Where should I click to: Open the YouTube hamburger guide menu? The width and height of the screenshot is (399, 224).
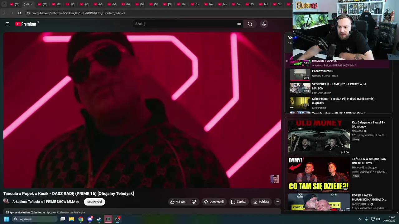pos(7,24)
